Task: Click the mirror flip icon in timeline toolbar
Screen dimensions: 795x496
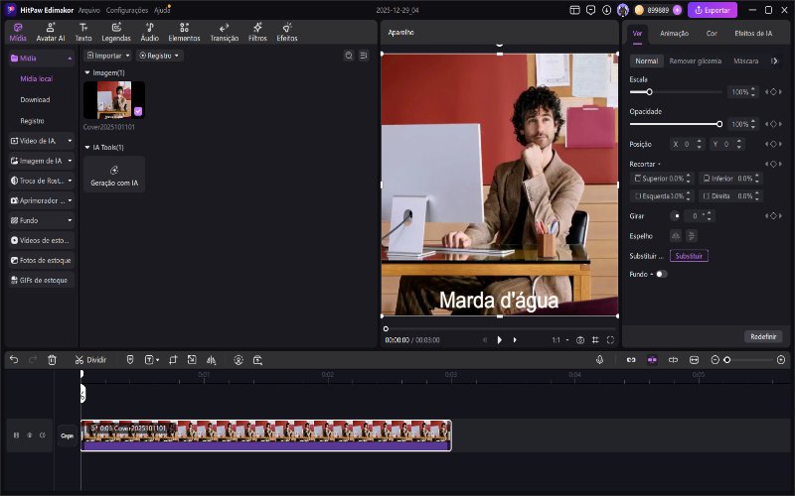Action: click(x=211, y=360)
